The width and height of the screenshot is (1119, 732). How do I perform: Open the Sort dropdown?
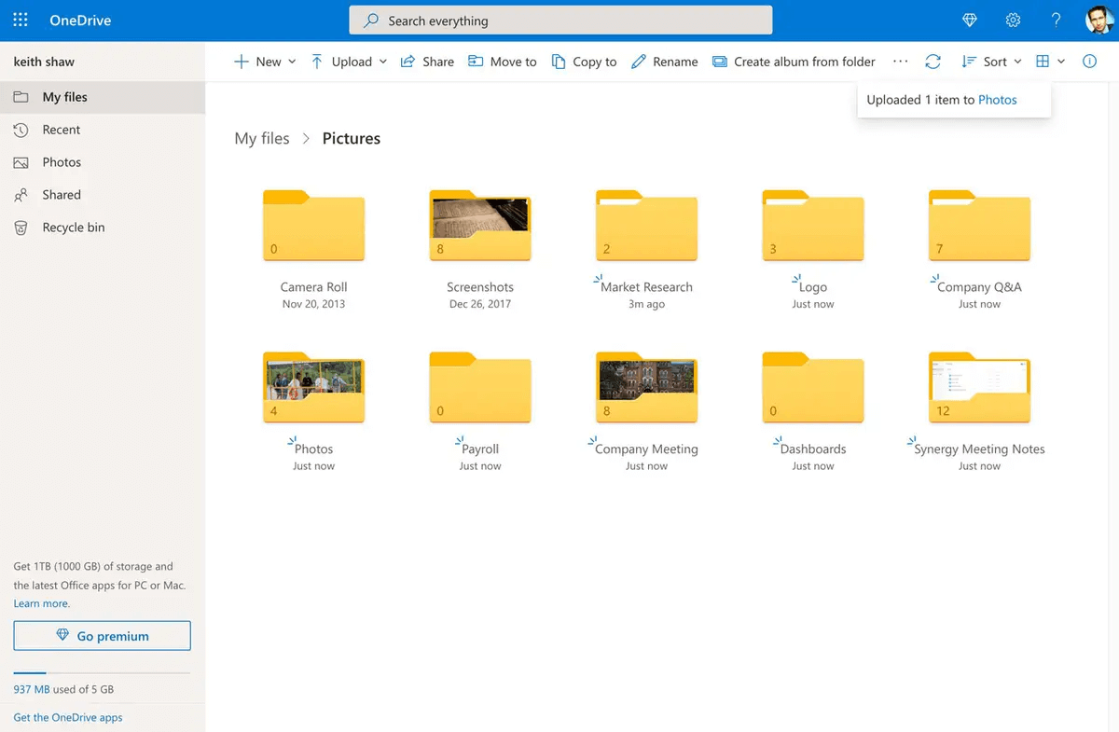(x=991, y=62)
